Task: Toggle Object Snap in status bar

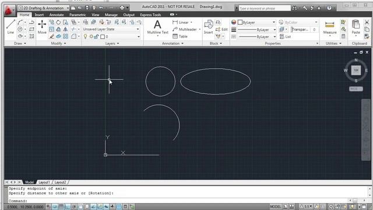Action: 80,206
